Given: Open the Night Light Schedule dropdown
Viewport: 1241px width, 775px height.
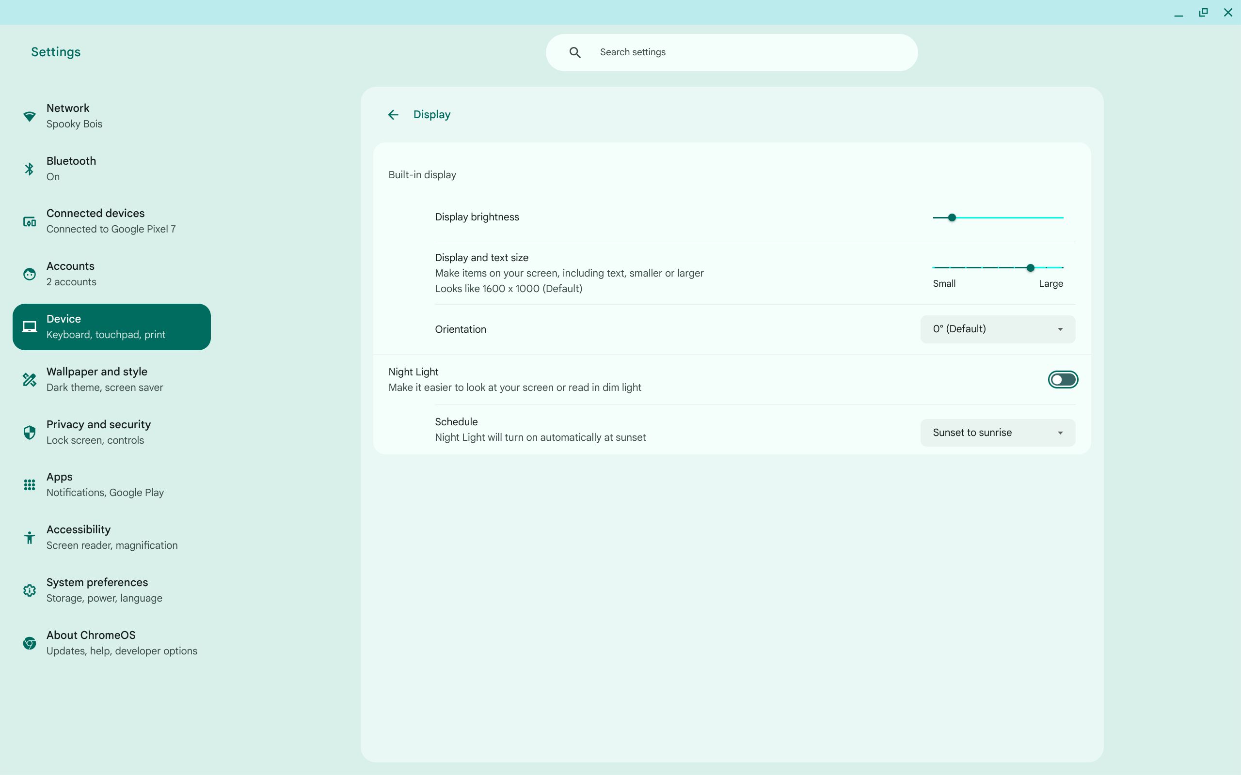Looking at the screenshot, I should [998, 433].
